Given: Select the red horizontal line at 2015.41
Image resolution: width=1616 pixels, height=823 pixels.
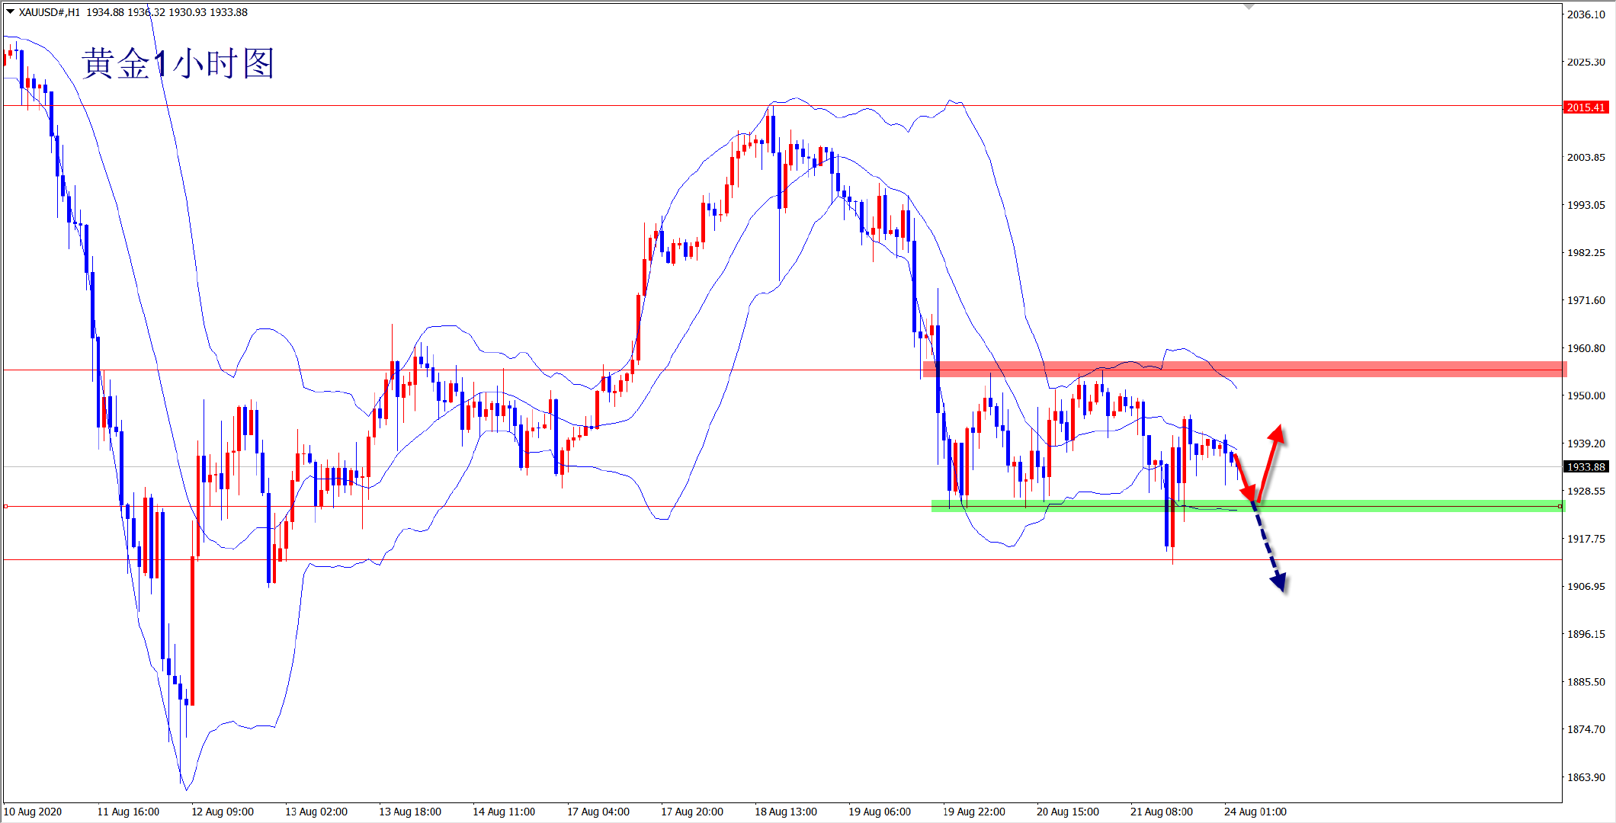Looking at the screenshot, I should 457,106.
